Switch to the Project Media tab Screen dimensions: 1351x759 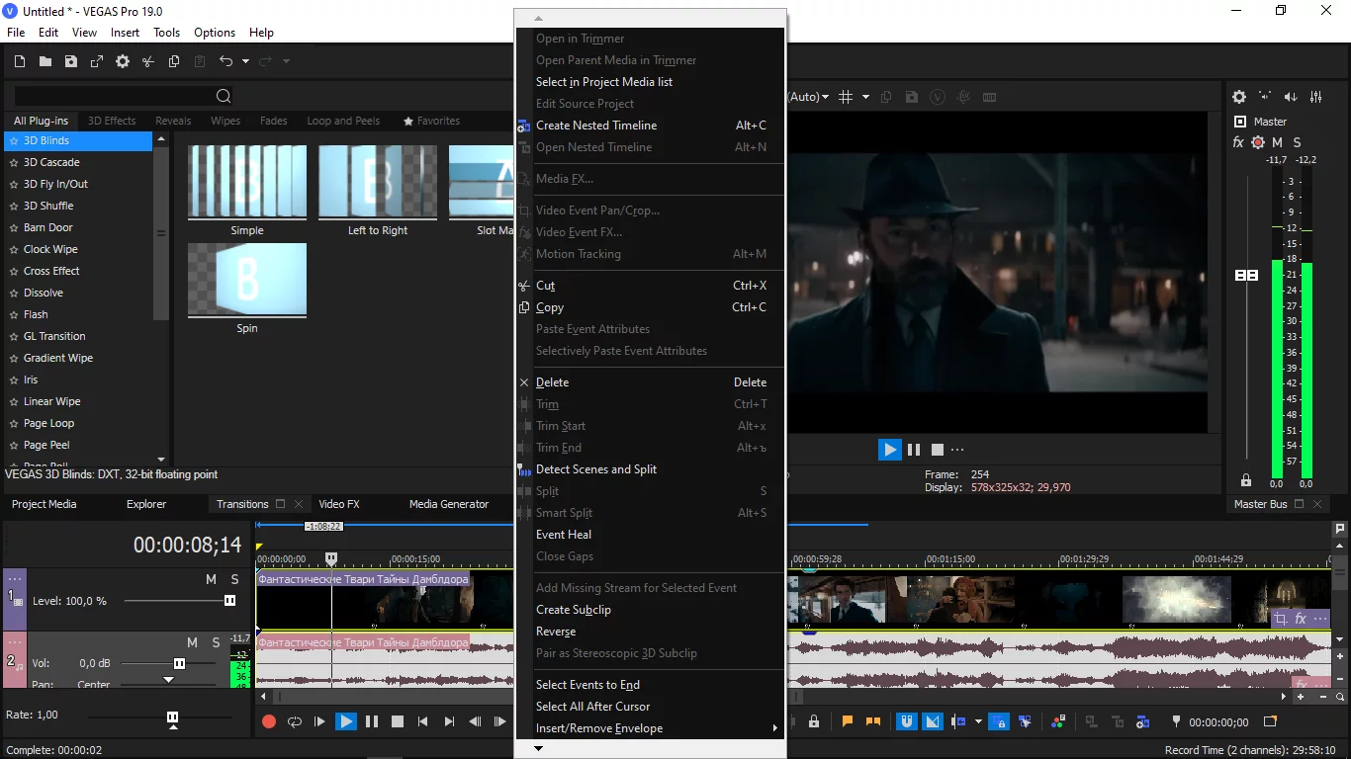44,504
